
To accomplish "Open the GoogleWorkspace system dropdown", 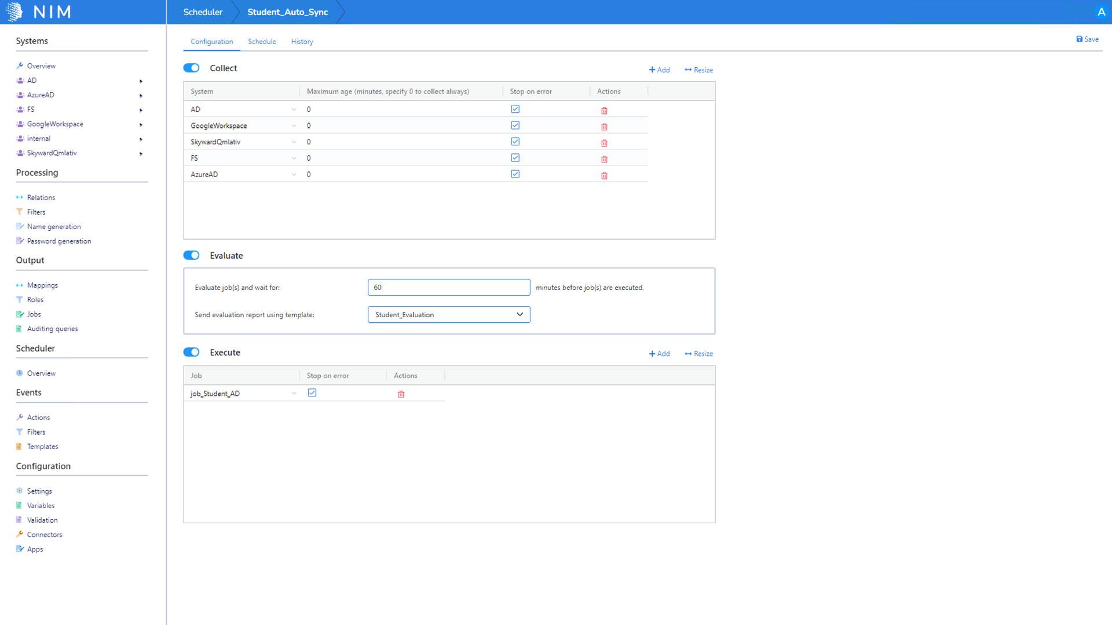I will (294, 126).
